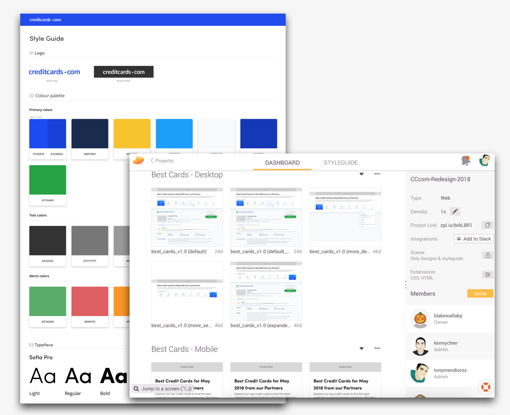Select the #08195D navy swatch in style guide

(90, 134)
